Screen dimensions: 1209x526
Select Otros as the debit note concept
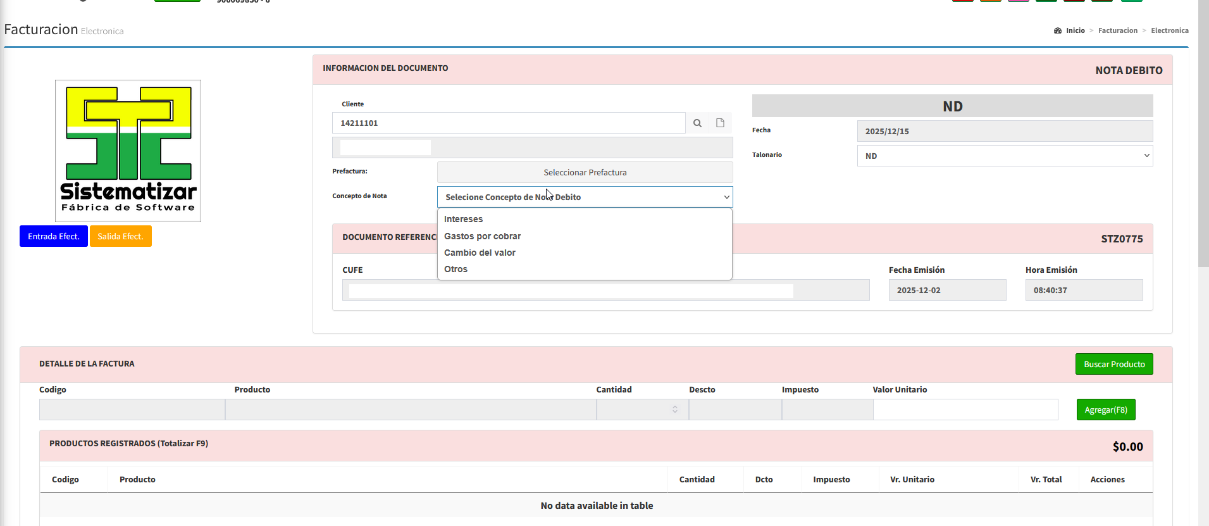coord(456,269)
